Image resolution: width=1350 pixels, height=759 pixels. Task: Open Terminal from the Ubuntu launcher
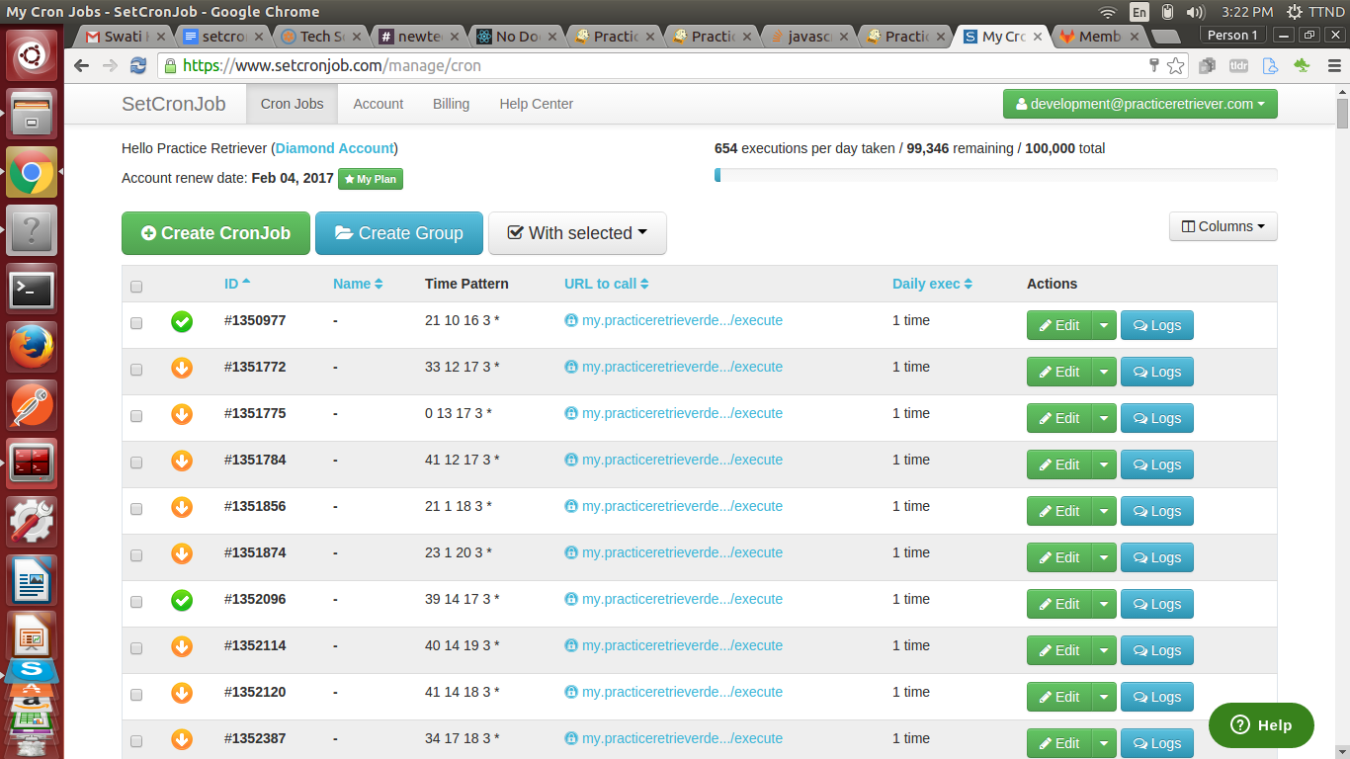point(32,290)
